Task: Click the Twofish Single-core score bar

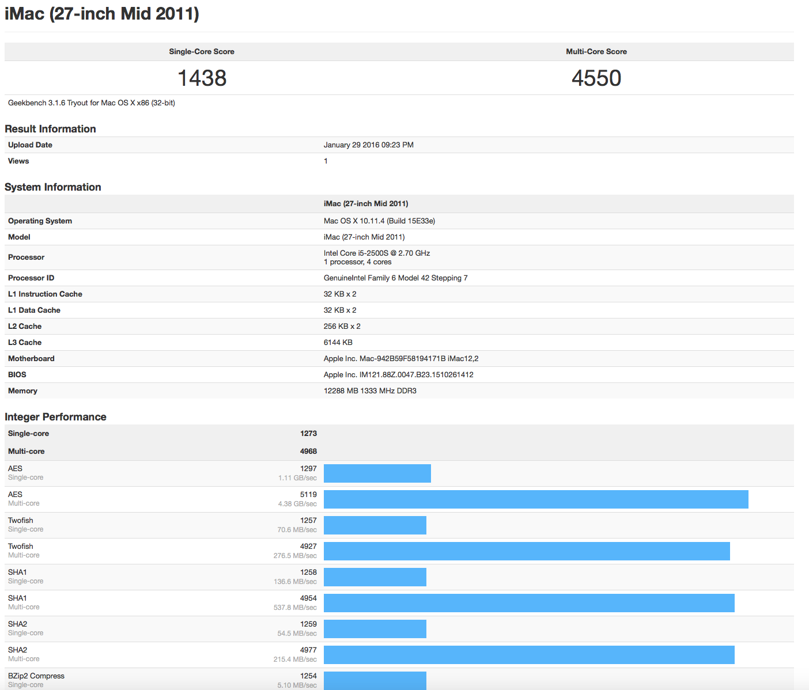Action: tap(375, 525)
